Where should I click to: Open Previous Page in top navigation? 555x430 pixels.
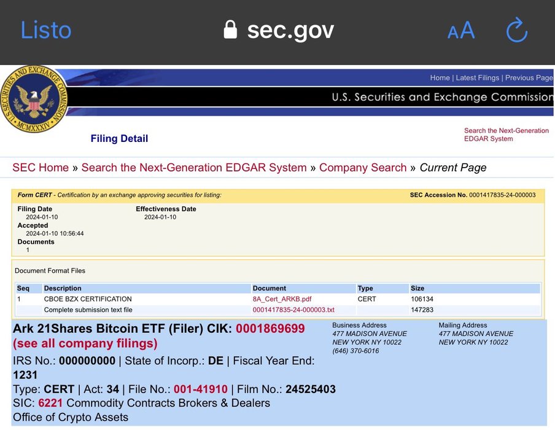tap(529, 78)
